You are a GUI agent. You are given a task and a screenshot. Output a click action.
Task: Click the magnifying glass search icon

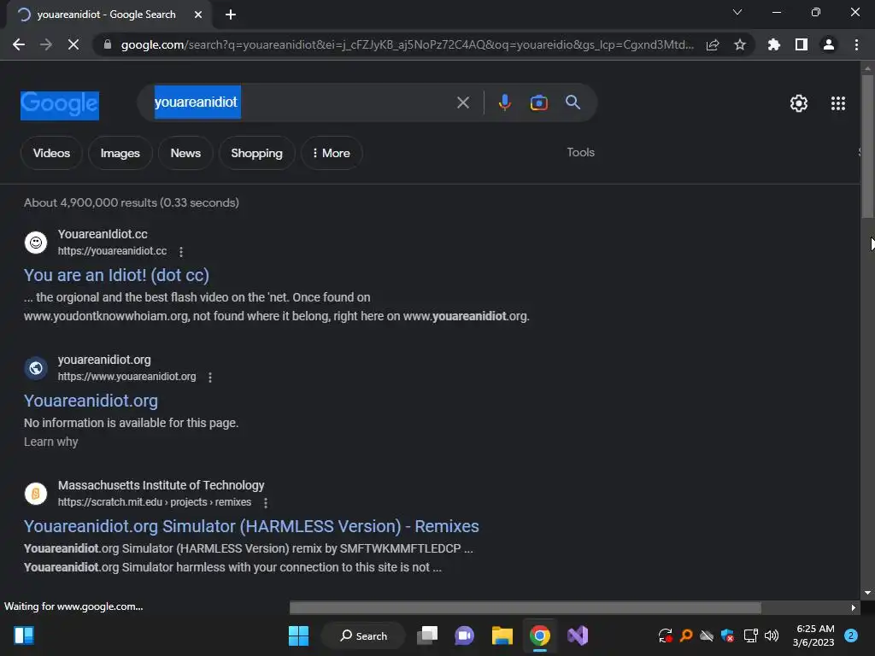coord(573,102)
